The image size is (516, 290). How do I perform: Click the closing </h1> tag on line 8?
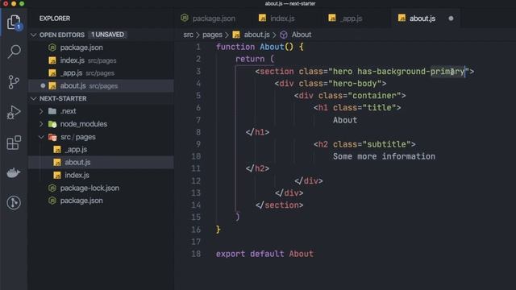click(257, 132)
